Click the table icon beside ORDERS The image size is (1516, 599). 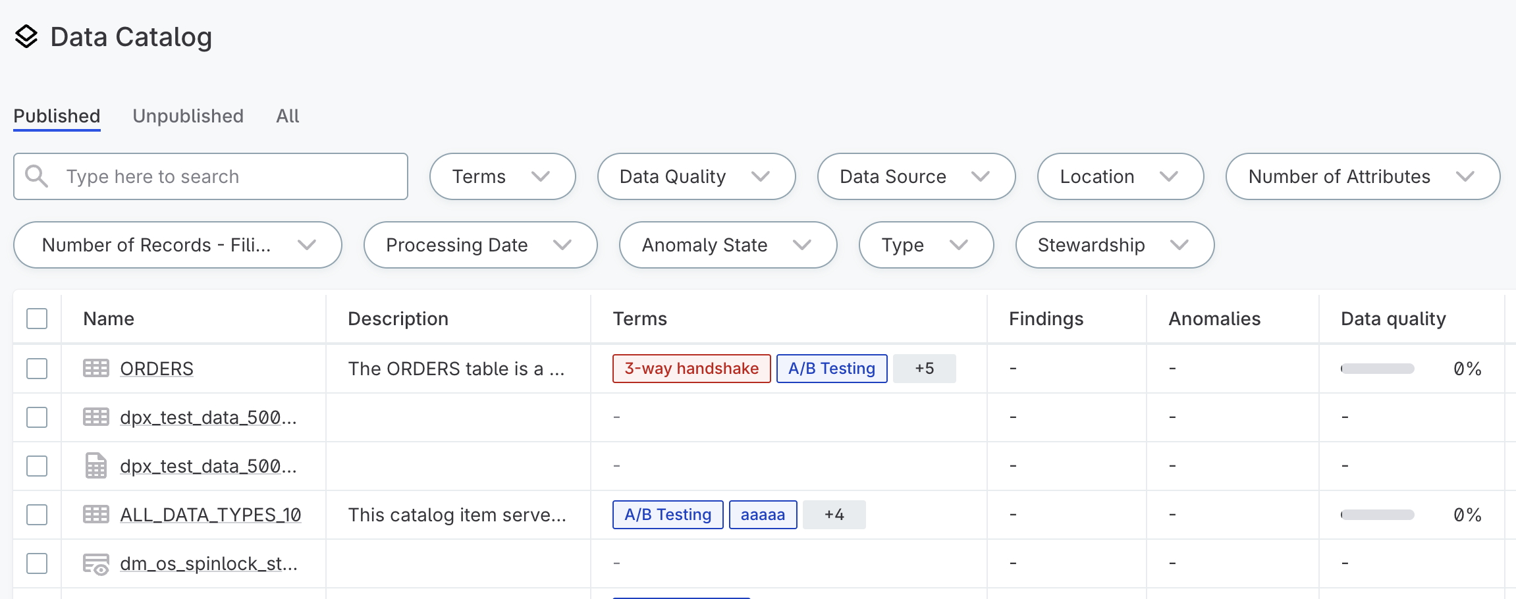click(96, 368)
